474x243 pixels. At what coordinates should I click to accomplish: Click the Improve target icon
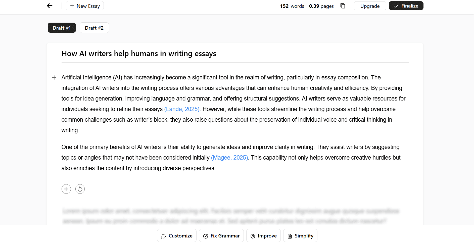coord(253,236)
